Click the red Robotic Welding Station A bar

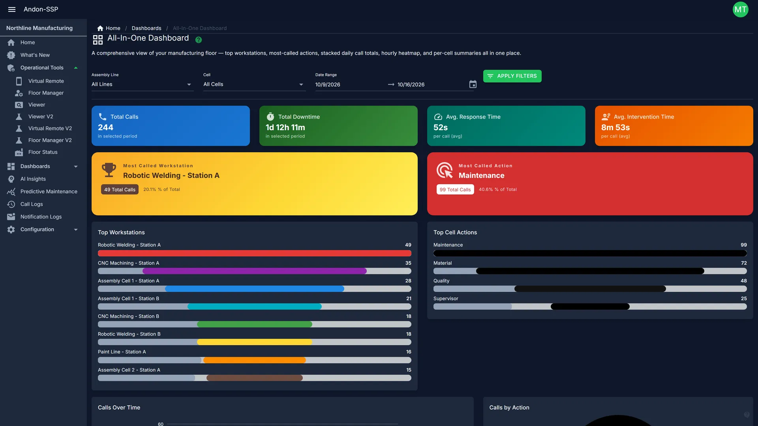coord(255,253)
